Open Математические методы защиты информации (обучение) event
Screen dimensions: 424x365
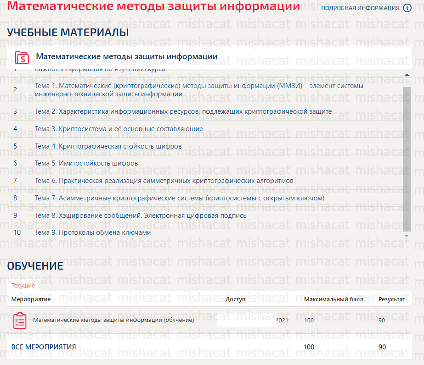(113, 320)
